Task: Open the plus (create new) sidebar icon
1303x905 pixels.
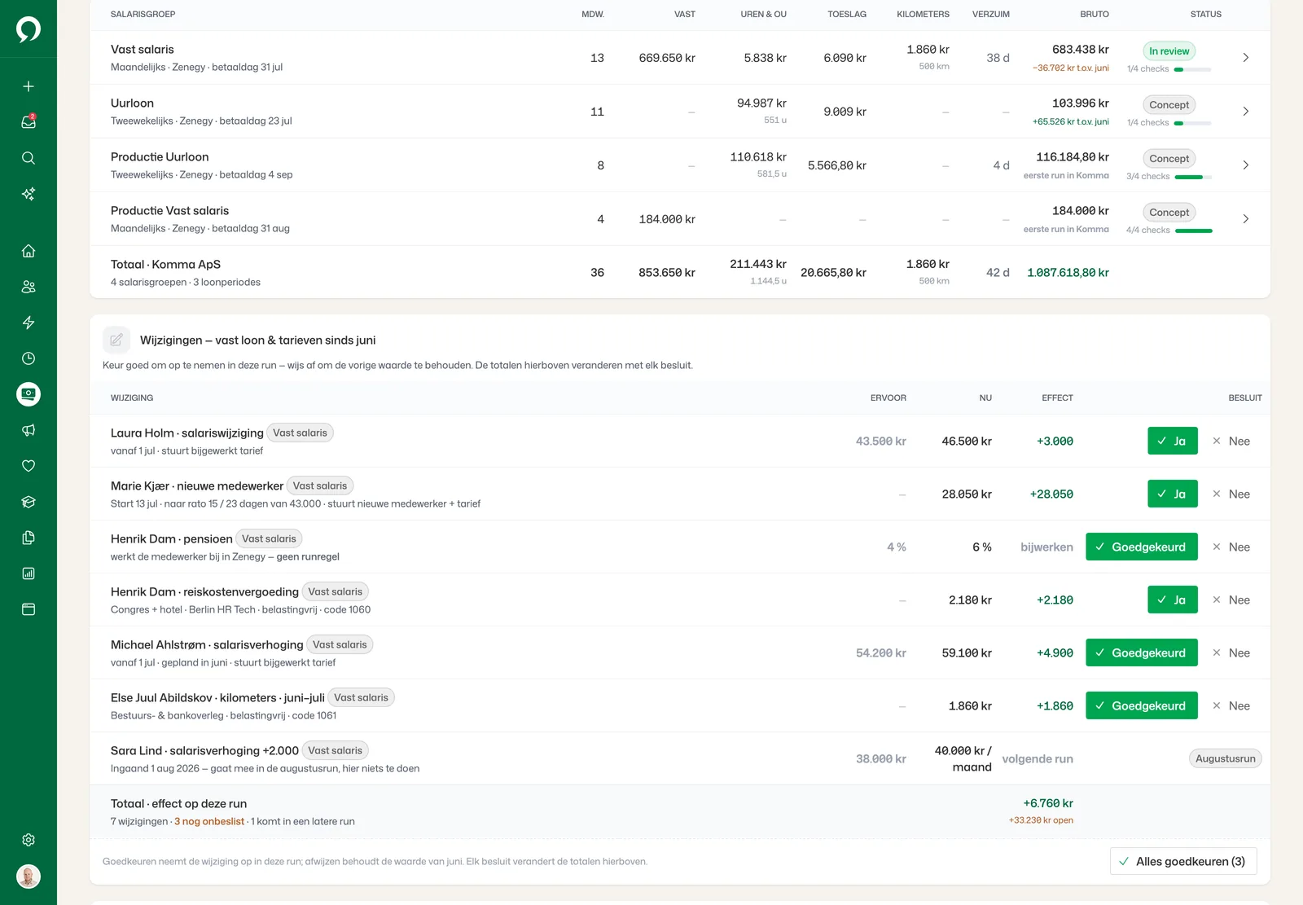Action: [x=29, y=86]
